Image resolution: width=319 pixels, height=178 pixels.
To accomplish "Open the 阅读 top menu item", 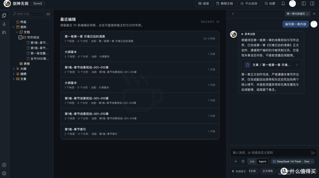I will click(x=204, y=4).
